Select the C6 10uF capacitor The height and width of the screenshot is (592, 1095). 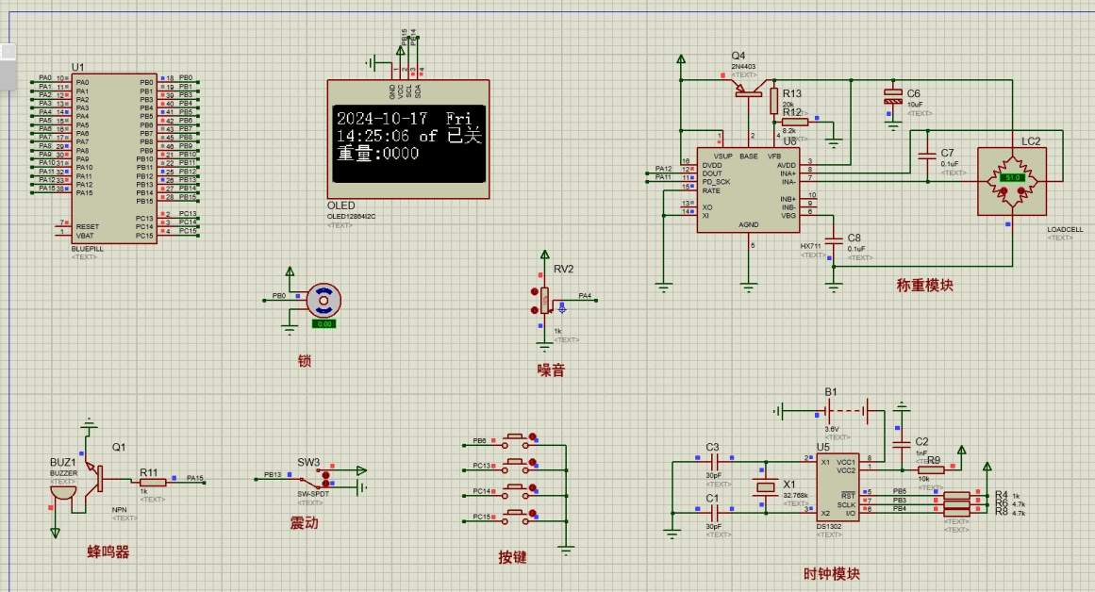pos(892,95)
